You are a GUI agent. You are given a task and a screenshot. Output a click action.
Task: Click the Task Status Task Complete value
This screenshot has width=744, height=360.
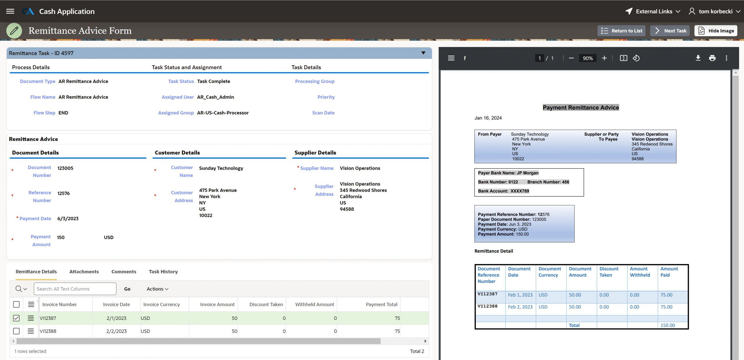click(x=214, y=81)
